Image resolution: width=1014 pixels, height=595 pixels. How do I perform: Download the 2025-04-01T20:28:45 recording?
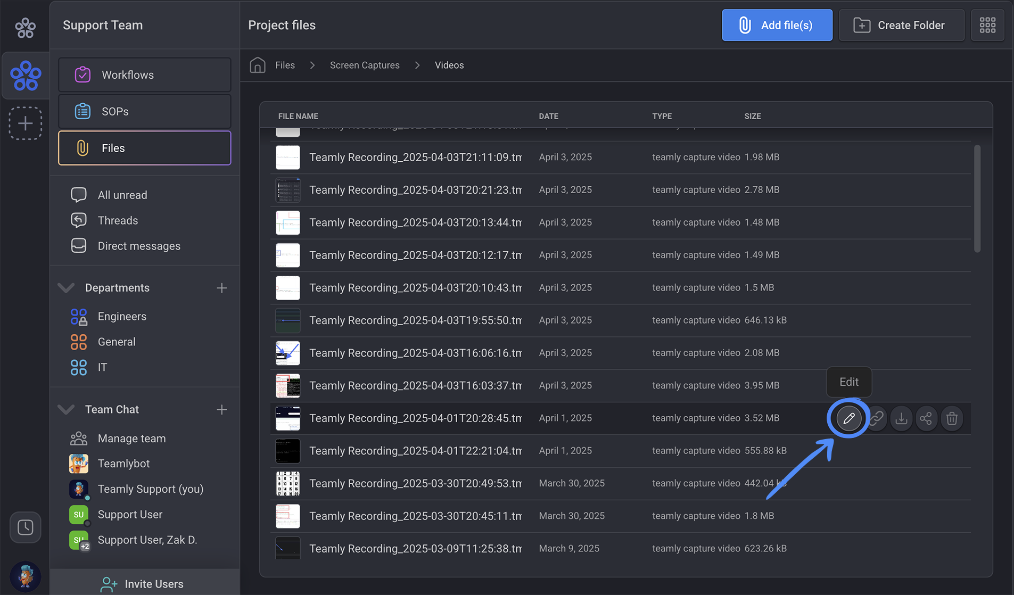click(x=901, y=418)
